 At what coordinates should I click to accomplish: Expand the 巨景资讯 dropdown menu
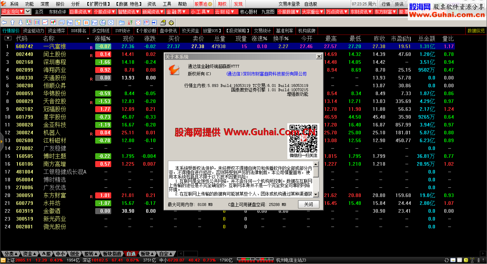coord(81,12)
